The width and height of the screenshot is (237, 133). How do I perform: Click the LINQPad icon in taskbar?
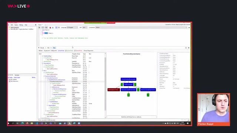[x=70, y=123]
